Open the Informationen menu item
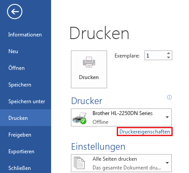 pos(25,35)
